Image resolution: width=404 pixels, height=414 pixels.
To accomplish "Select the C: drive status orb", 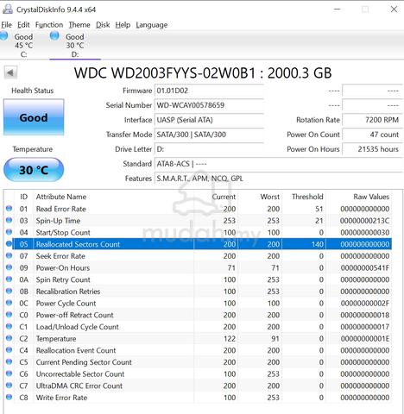I will (4, 36).
